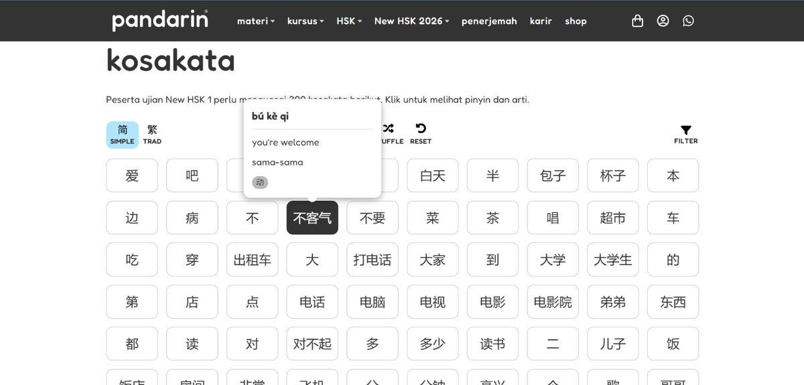The height and width of the screenshot is (385, 804).
Task: Open the 出租车 vocabulary card
Action: 252,260
